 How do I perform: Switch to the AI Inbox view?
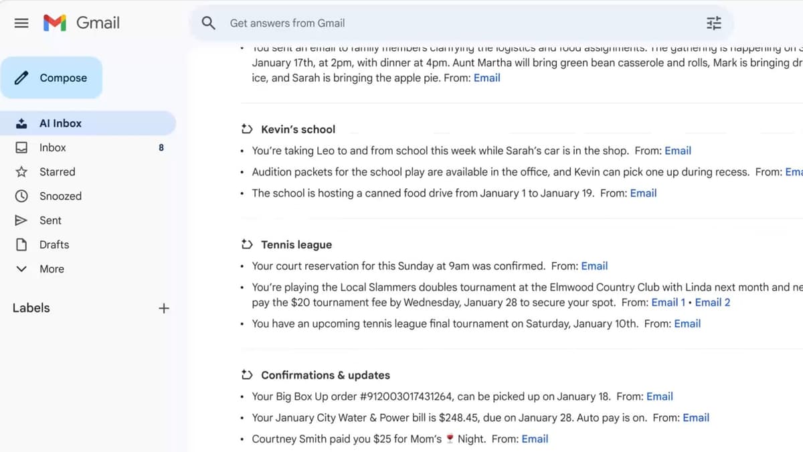pos(60,123)
